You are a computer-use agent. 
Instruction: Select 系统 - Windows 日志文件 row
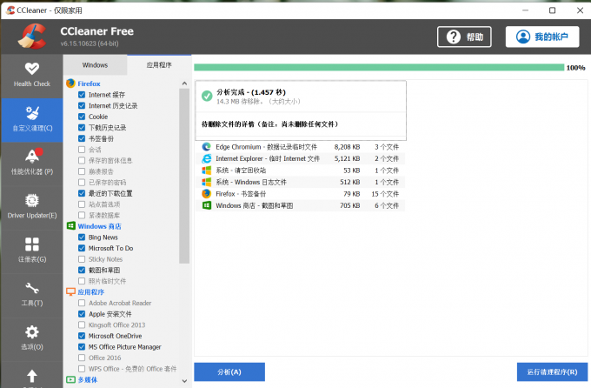[301, 182]
